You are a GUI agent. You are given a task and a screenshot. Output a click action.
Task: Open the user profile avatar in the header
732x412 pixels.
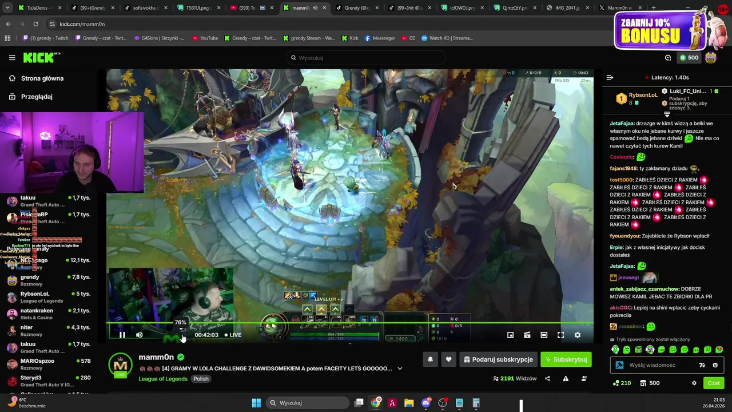pos(711,58)
